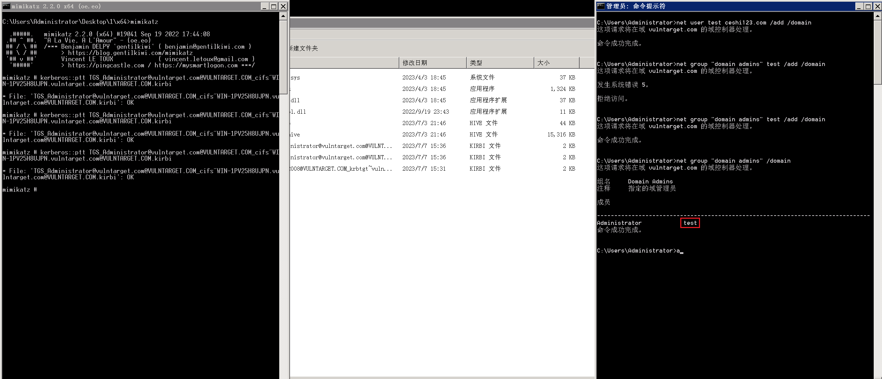Viewport: 882px width, 379px height.
Task: Click the 'test' member in Domain Admins output
Action: (x=690, y=223)
